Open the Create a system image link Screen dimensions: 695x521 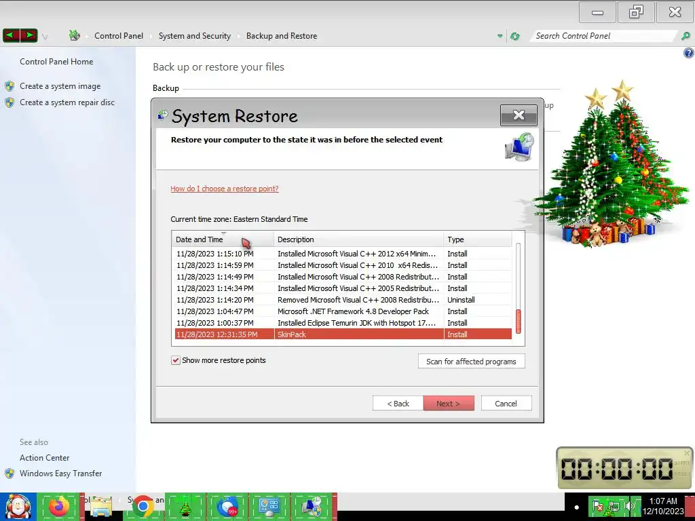(x=60, y=86)
